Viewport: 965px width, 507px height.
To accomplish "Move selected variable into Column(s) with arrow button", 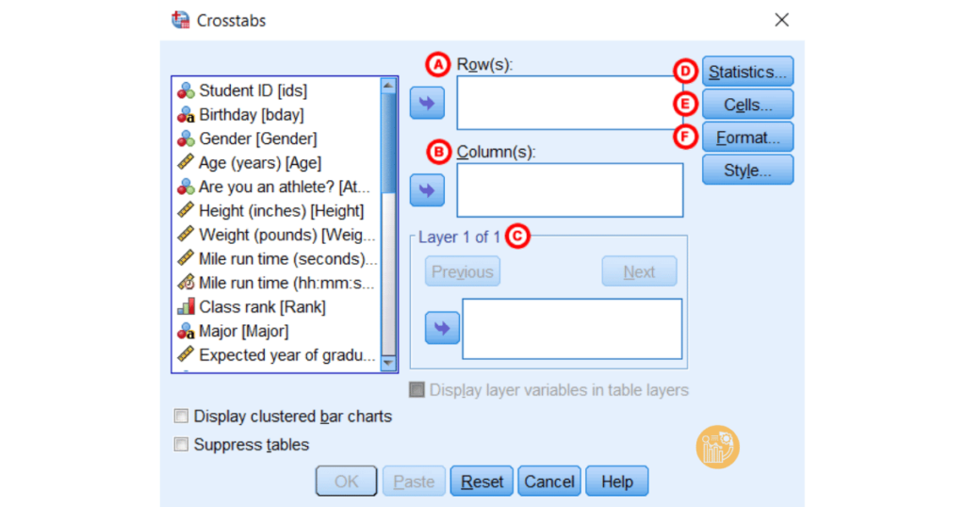I will click(x=427, y=190).
